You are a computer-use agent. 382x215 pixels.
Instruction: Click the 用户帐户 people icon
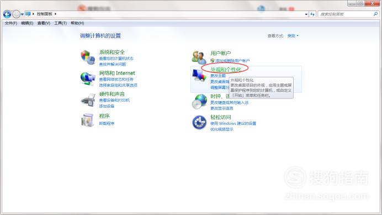199,57
